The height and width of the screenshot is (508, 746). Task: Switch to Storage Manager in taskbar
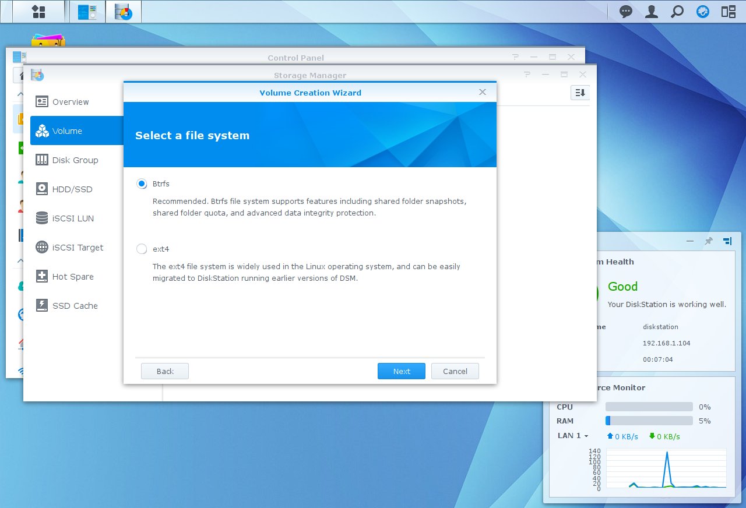click(x=123, y=12)
